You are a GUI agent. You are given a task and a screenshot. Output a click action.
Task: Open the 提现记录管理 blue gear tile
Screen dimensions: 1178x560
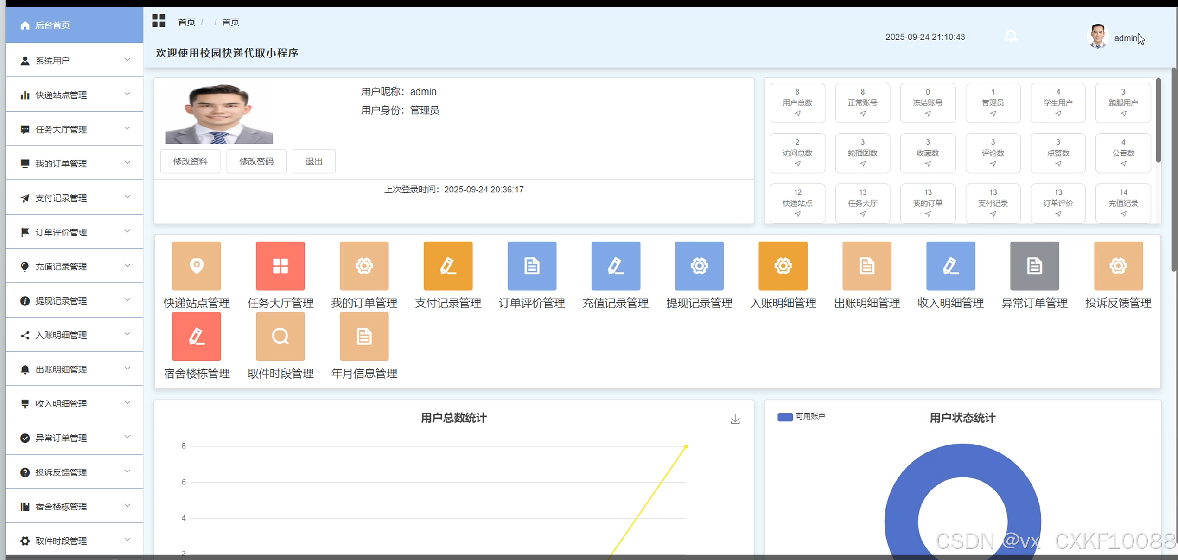click(699, 266)
